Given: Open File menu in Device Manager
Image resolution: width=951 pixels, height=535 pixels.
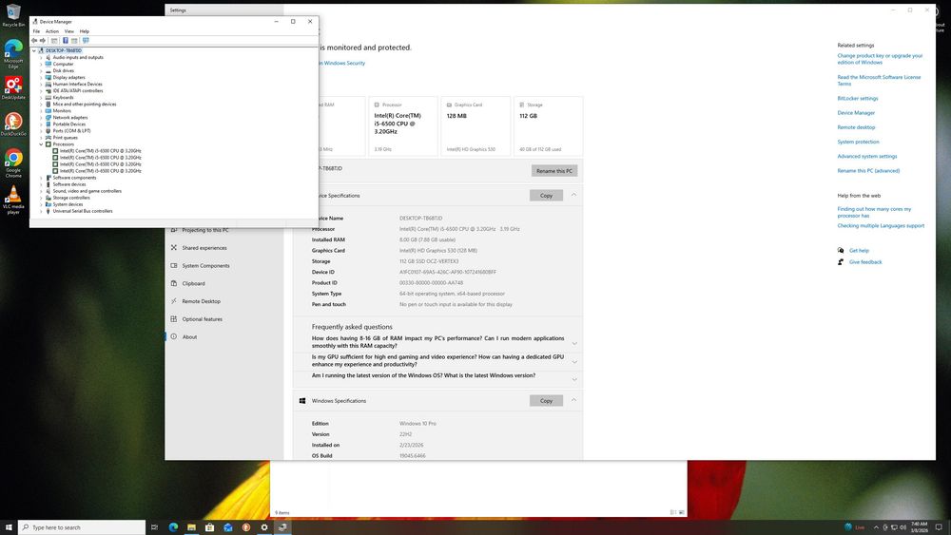Looking at the screenshot, I should [36, 31].
